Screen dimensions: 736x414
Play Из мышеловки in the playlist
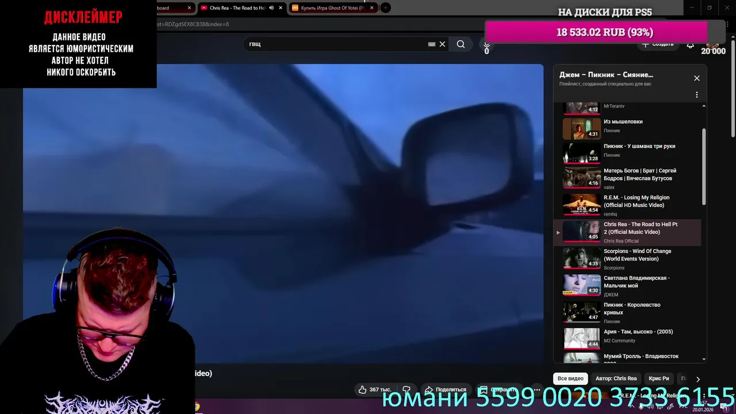(x=627, y=128)
